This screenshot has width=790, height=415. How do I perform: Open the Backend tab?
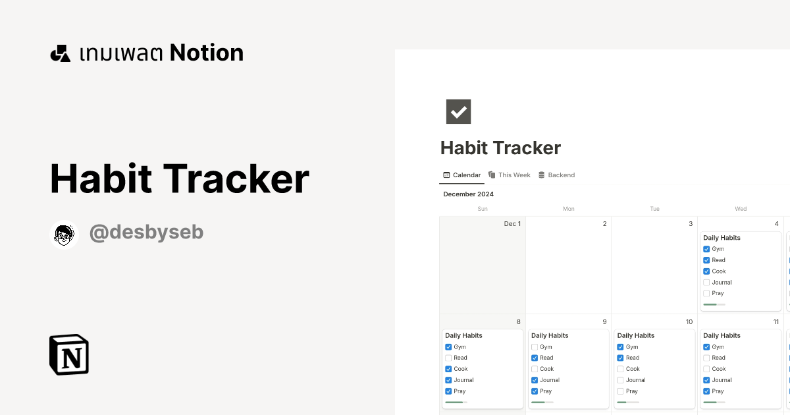click(x=561, y=175)
